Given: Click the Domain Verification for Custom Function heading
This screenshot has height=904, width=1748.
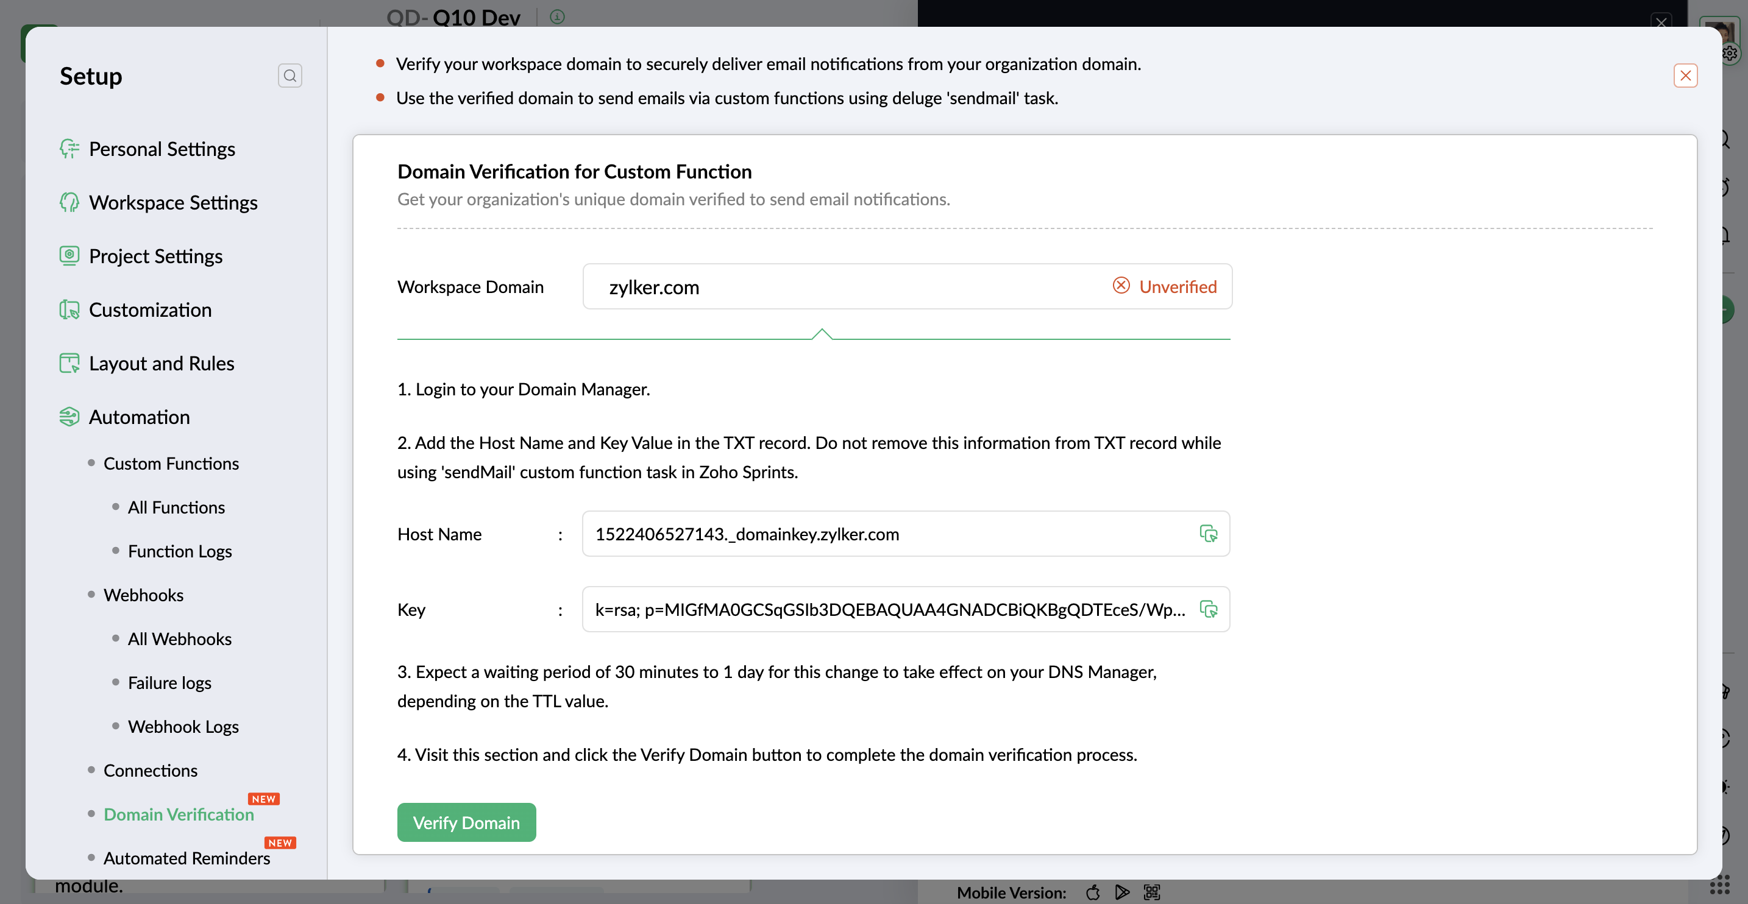Looking at the screenshot, I should (x=574, y=171).
